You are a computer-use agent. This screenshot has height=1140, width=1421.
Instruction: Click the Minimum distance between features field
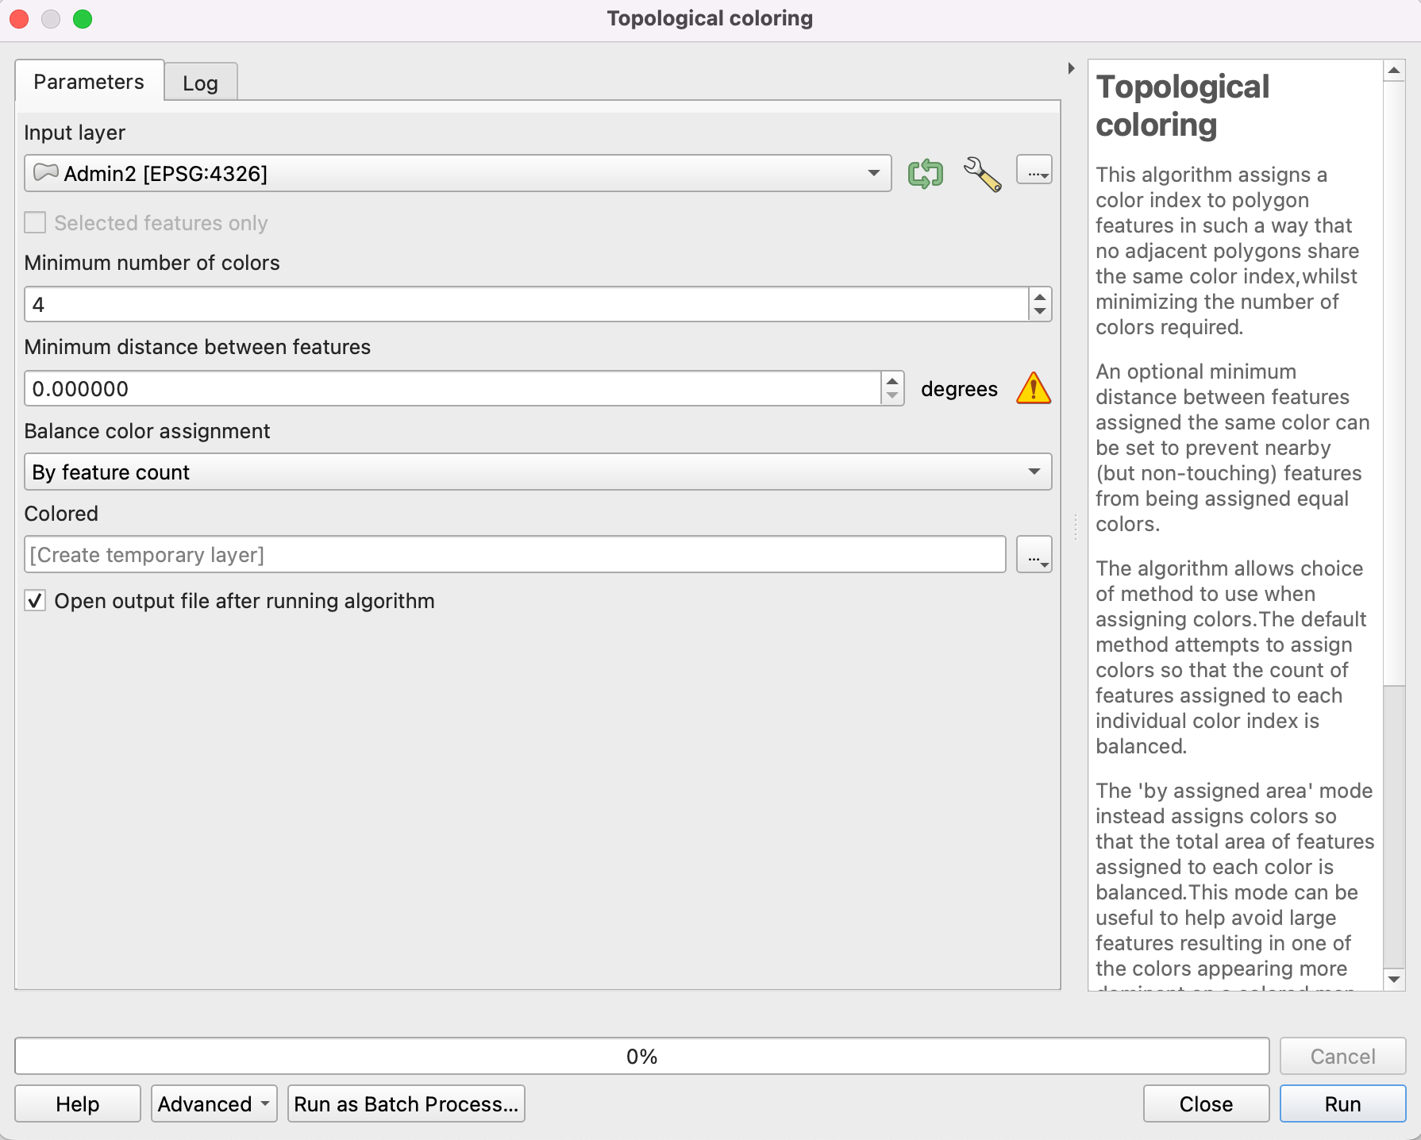(452, 389)
